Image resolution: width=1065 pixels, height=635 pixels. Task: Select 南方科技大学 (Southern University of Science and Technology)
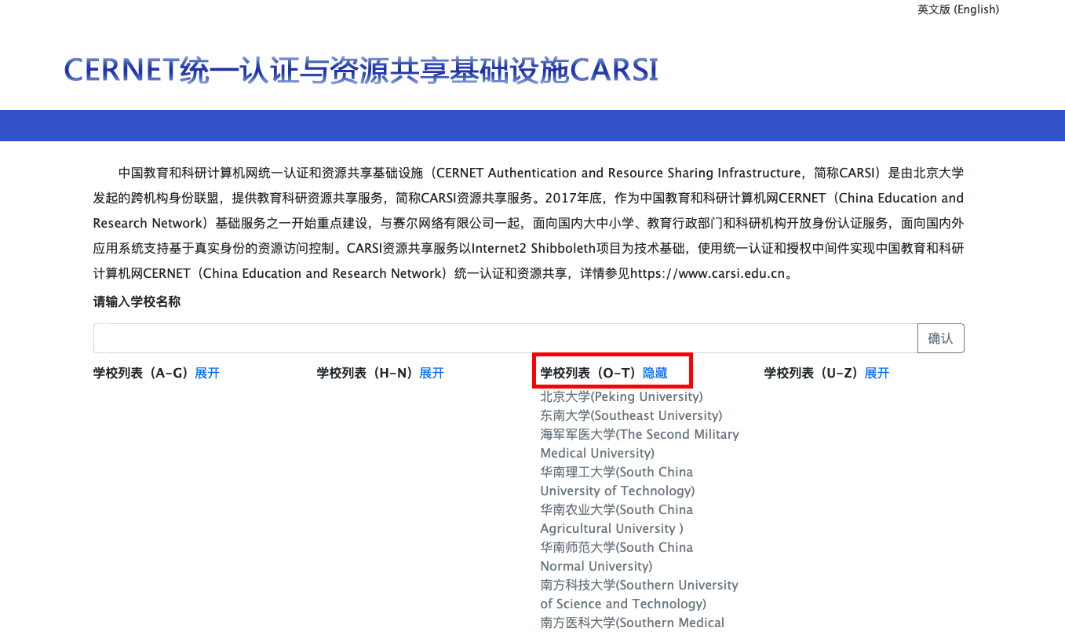click(640, 594)
